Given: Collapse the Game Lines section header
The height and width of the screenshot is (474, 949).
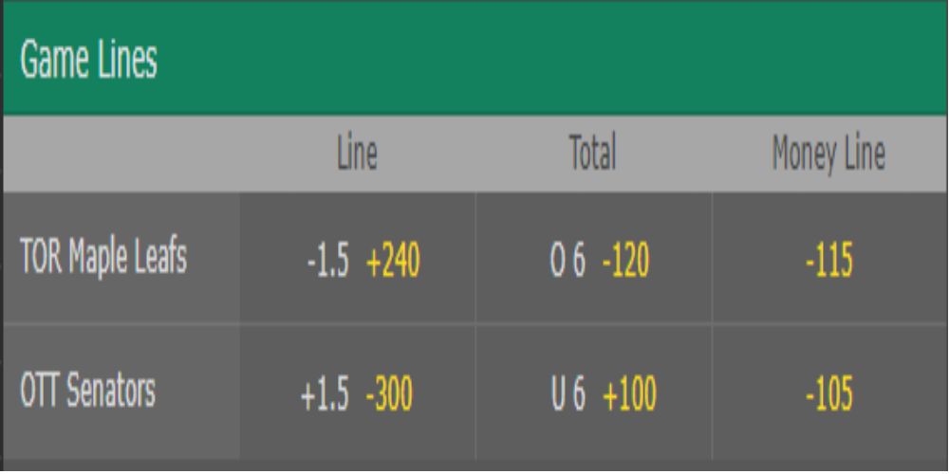Looking at the screenshot, I should point(475,58).
